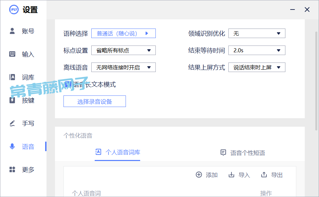319x197 pixels.
Task: Select the voice (语音) microphone icon
Action: coord(12,146)
